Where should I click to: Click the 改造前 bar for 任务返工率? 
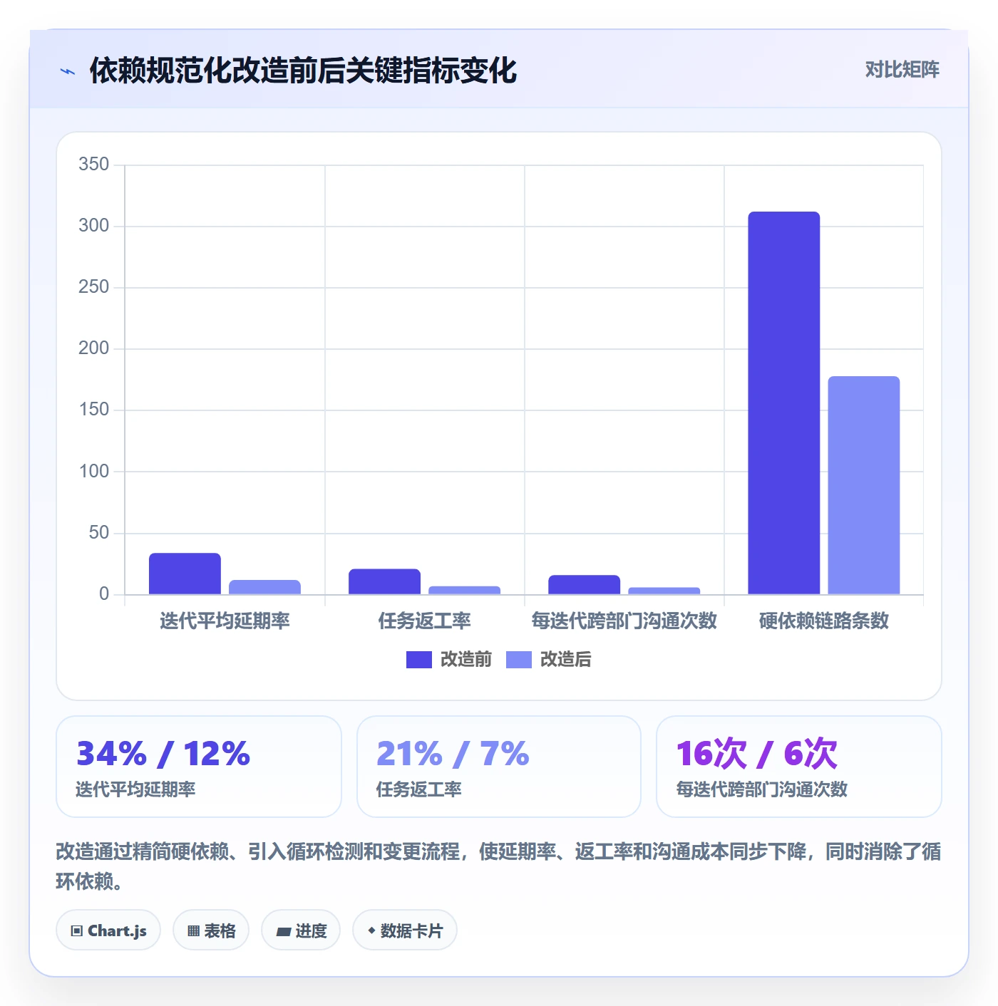point(385,581)
